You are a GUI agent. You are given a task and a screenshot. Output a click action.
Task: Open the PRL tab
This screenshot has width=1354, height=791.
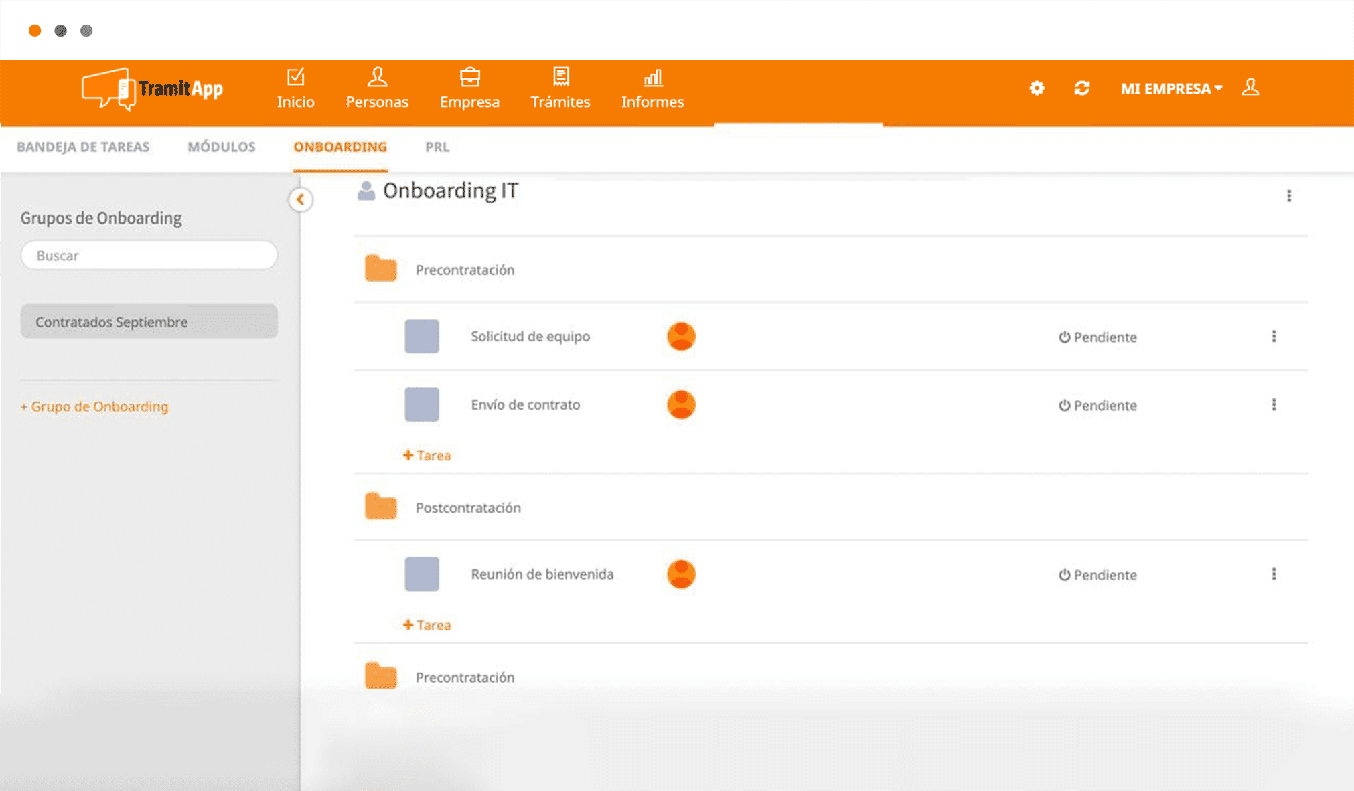click(437, 147)
